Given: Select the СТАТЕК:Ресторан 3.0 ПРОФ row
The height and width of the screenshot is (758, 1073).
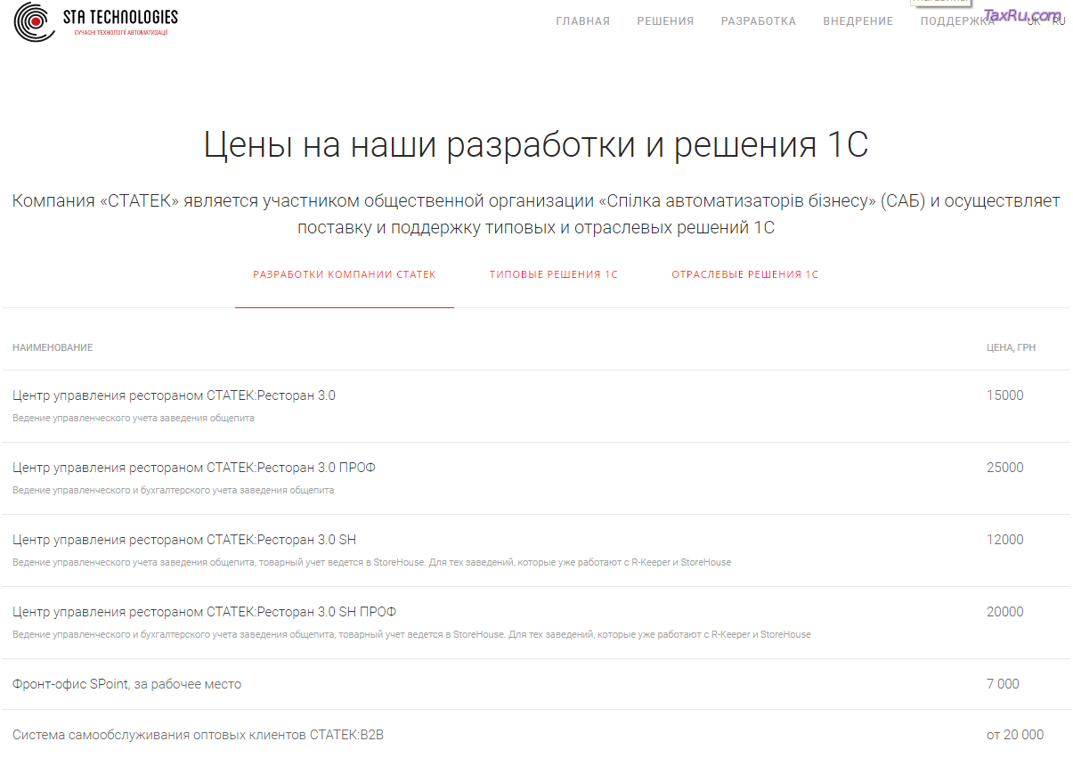Looking at the screenshot, I should [x=194, y=468].
